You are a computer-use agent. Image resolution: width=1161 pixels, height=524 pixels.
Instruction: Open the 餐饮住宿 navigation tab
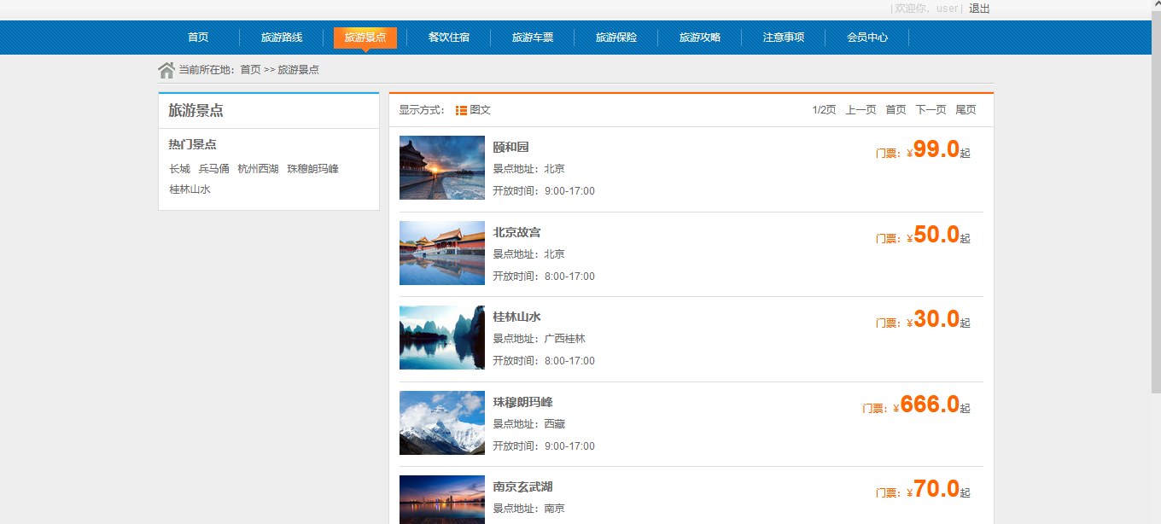449,38
